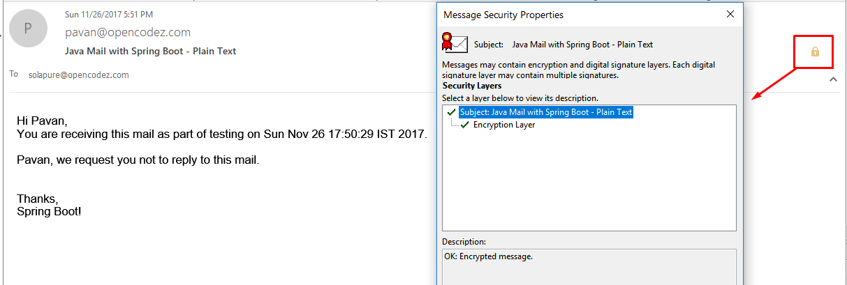
Task: Click the received date Sun 11/26/2017 5:51 PM
Action: click(x=109, y=14)
